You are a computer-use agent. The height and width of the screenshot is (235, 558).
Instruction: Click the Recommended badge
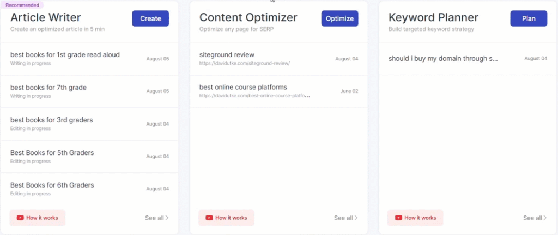(22, 5)
